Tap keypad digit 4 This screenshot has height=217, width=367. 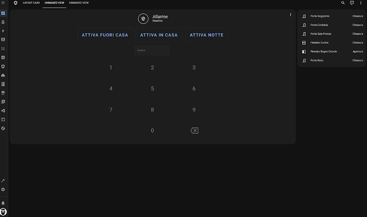click(x=111, y=89)
